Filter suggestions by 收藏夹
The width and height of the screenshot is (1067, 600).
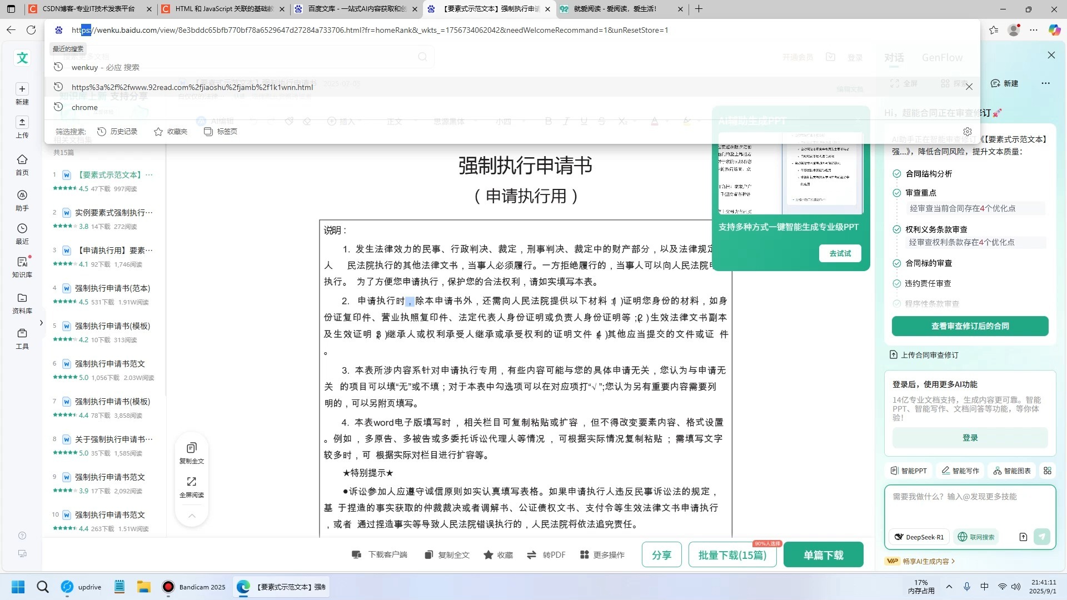[171, 132]
